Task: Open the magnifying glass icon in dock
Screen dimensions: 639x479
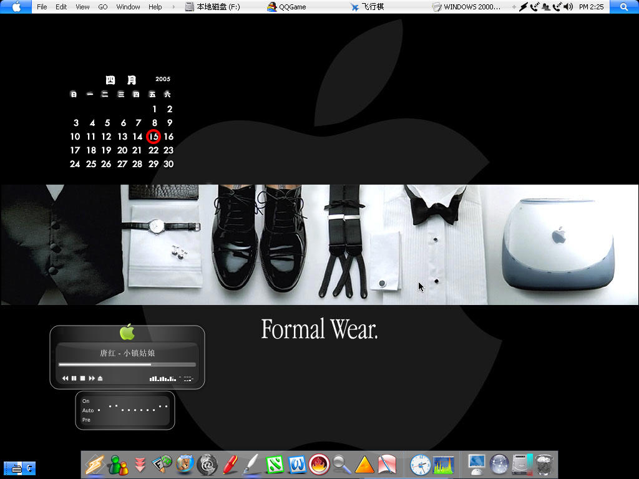Action: (341, 464)
